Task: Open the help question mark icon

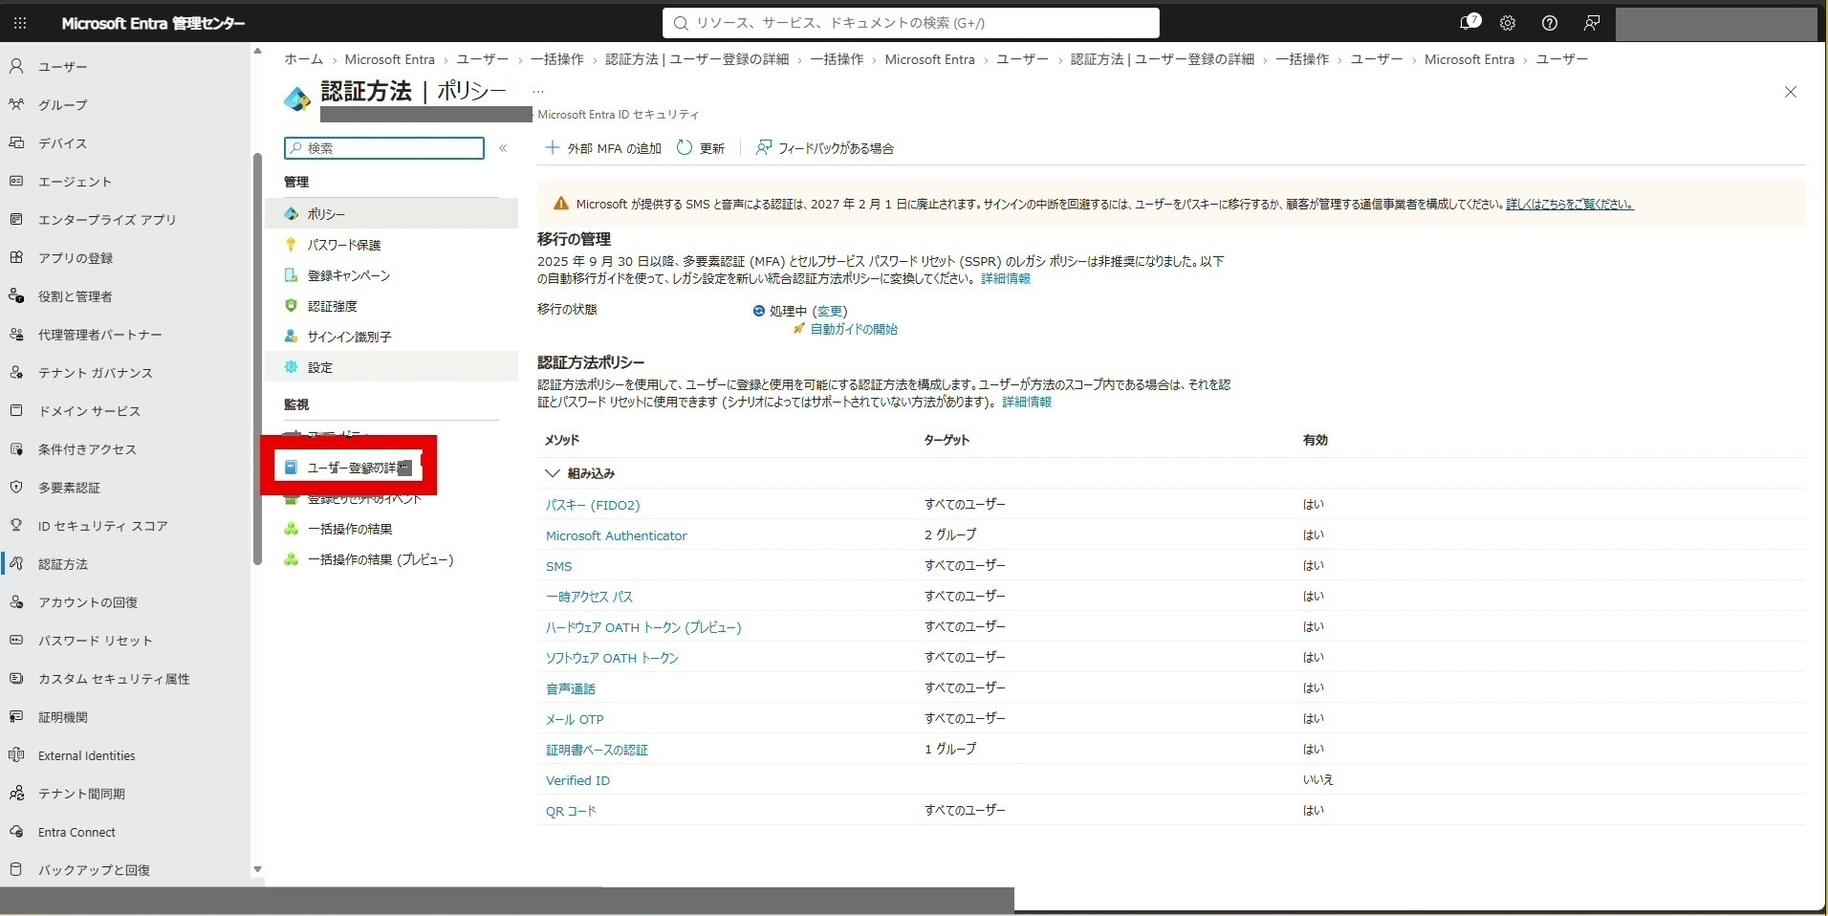Action: click(x=1550, y=23)
